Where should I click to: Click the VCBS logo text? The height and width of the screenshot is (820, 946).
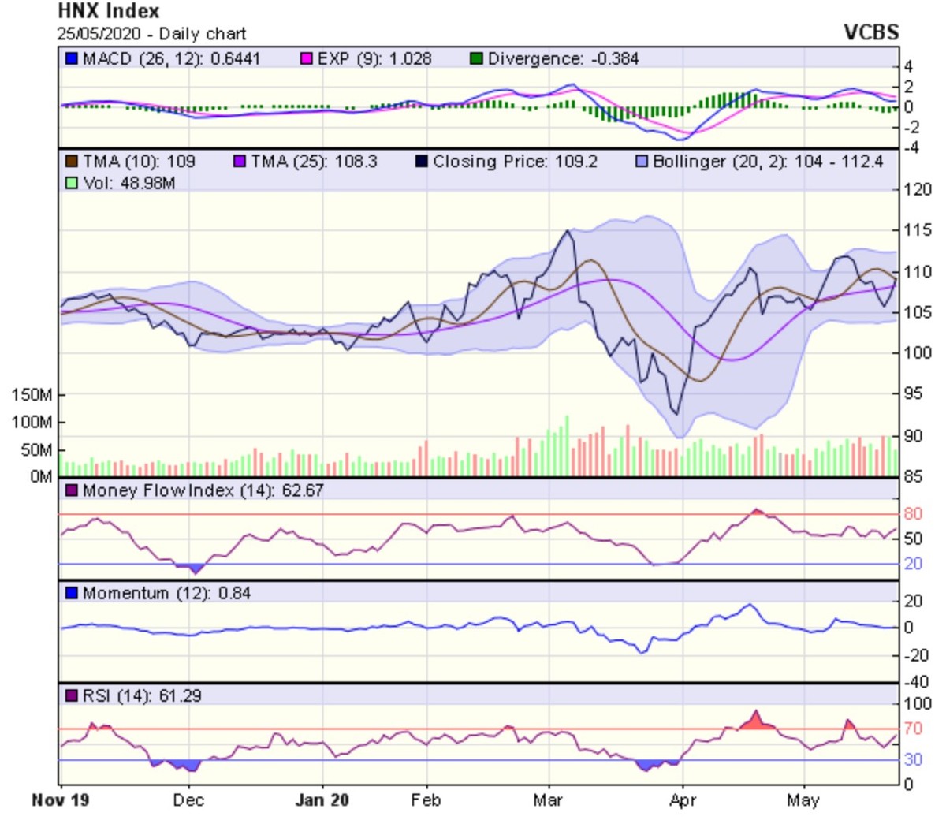[870, 32]
